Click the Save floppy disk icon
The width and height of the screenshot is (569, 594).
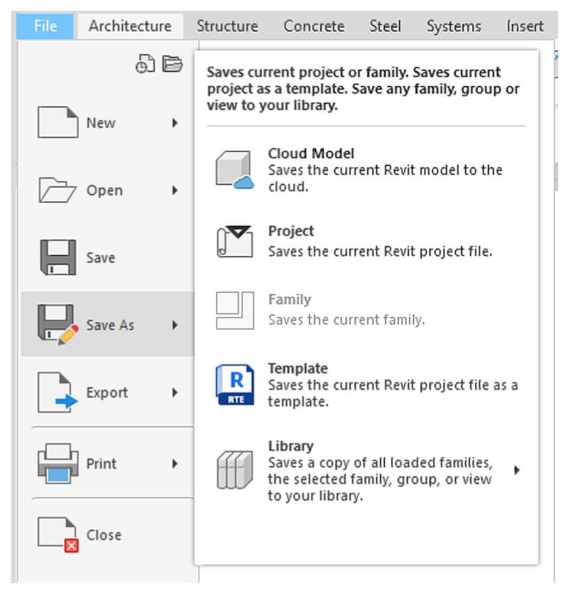[x=58, y=257]
